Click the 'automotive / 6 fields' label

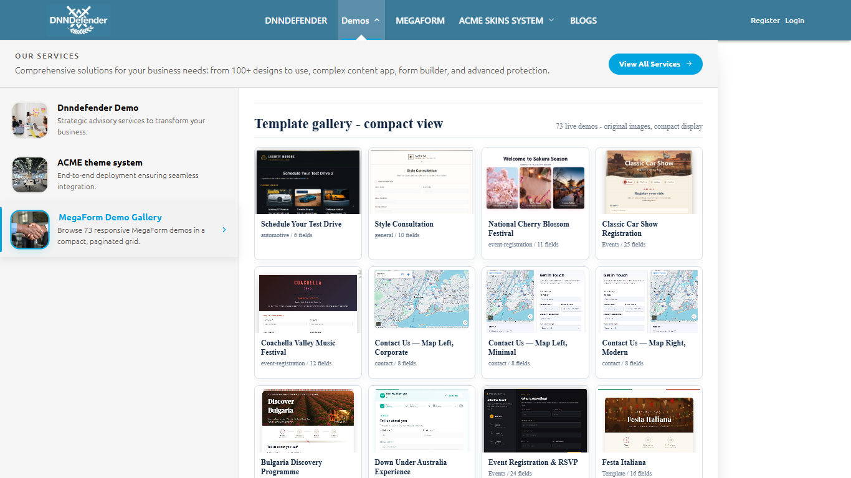click(x=287, y=235)
